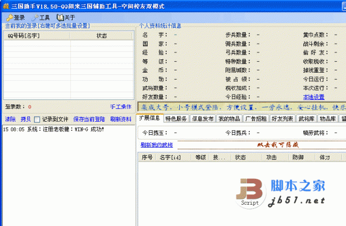Image resolution: width=346 pixels, height=226 pixels.
Task: Click the scrolling banner 集成大号、小号模式登陆
Action: point(242,107)
